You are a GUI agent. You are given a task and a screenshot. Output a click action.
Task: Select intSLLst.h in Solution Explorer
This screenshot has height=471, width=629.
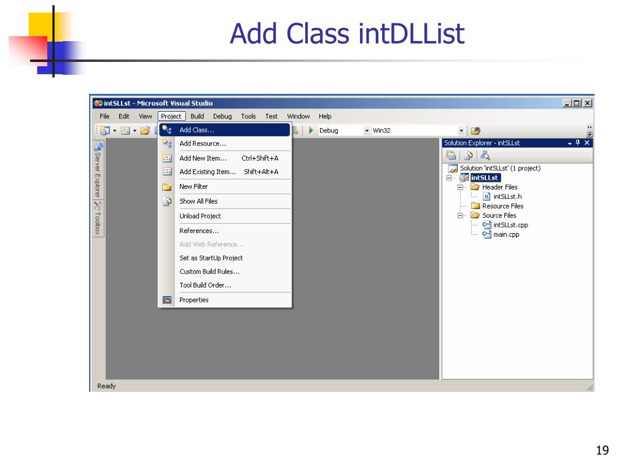click(507, 197)
